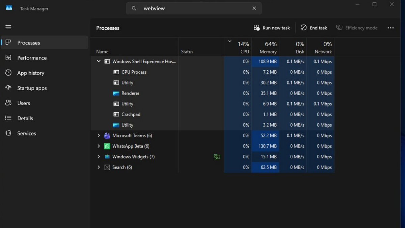Expand the WhatsApp Beta process group
This screenshot has height=228, width=405.
point(99,146)
